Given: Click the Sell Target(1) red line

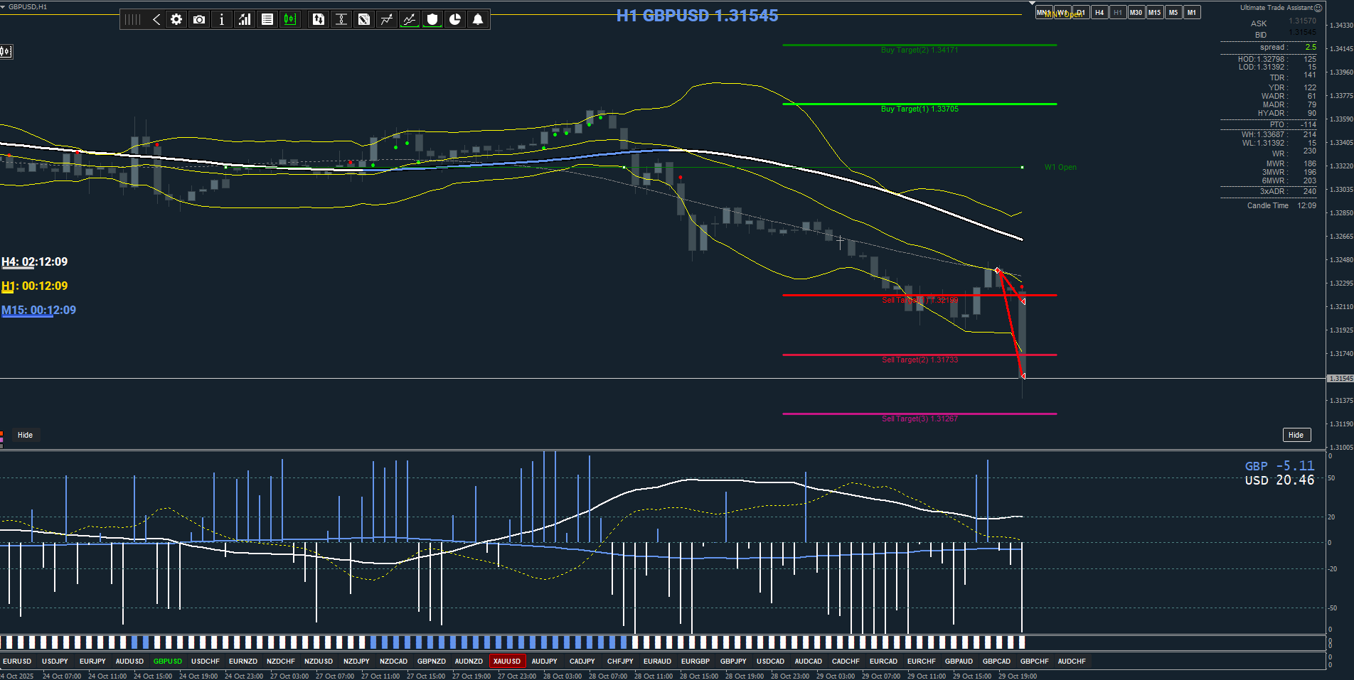Looking at the screenshot, I should tap(919, 295).
